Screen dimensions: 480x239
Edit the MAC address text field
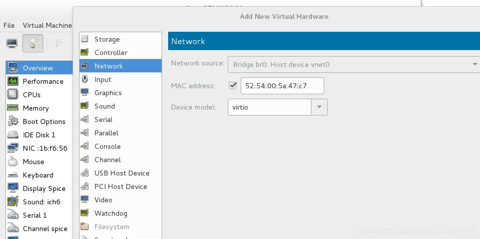pyautogui.click(x=282, y=86)
